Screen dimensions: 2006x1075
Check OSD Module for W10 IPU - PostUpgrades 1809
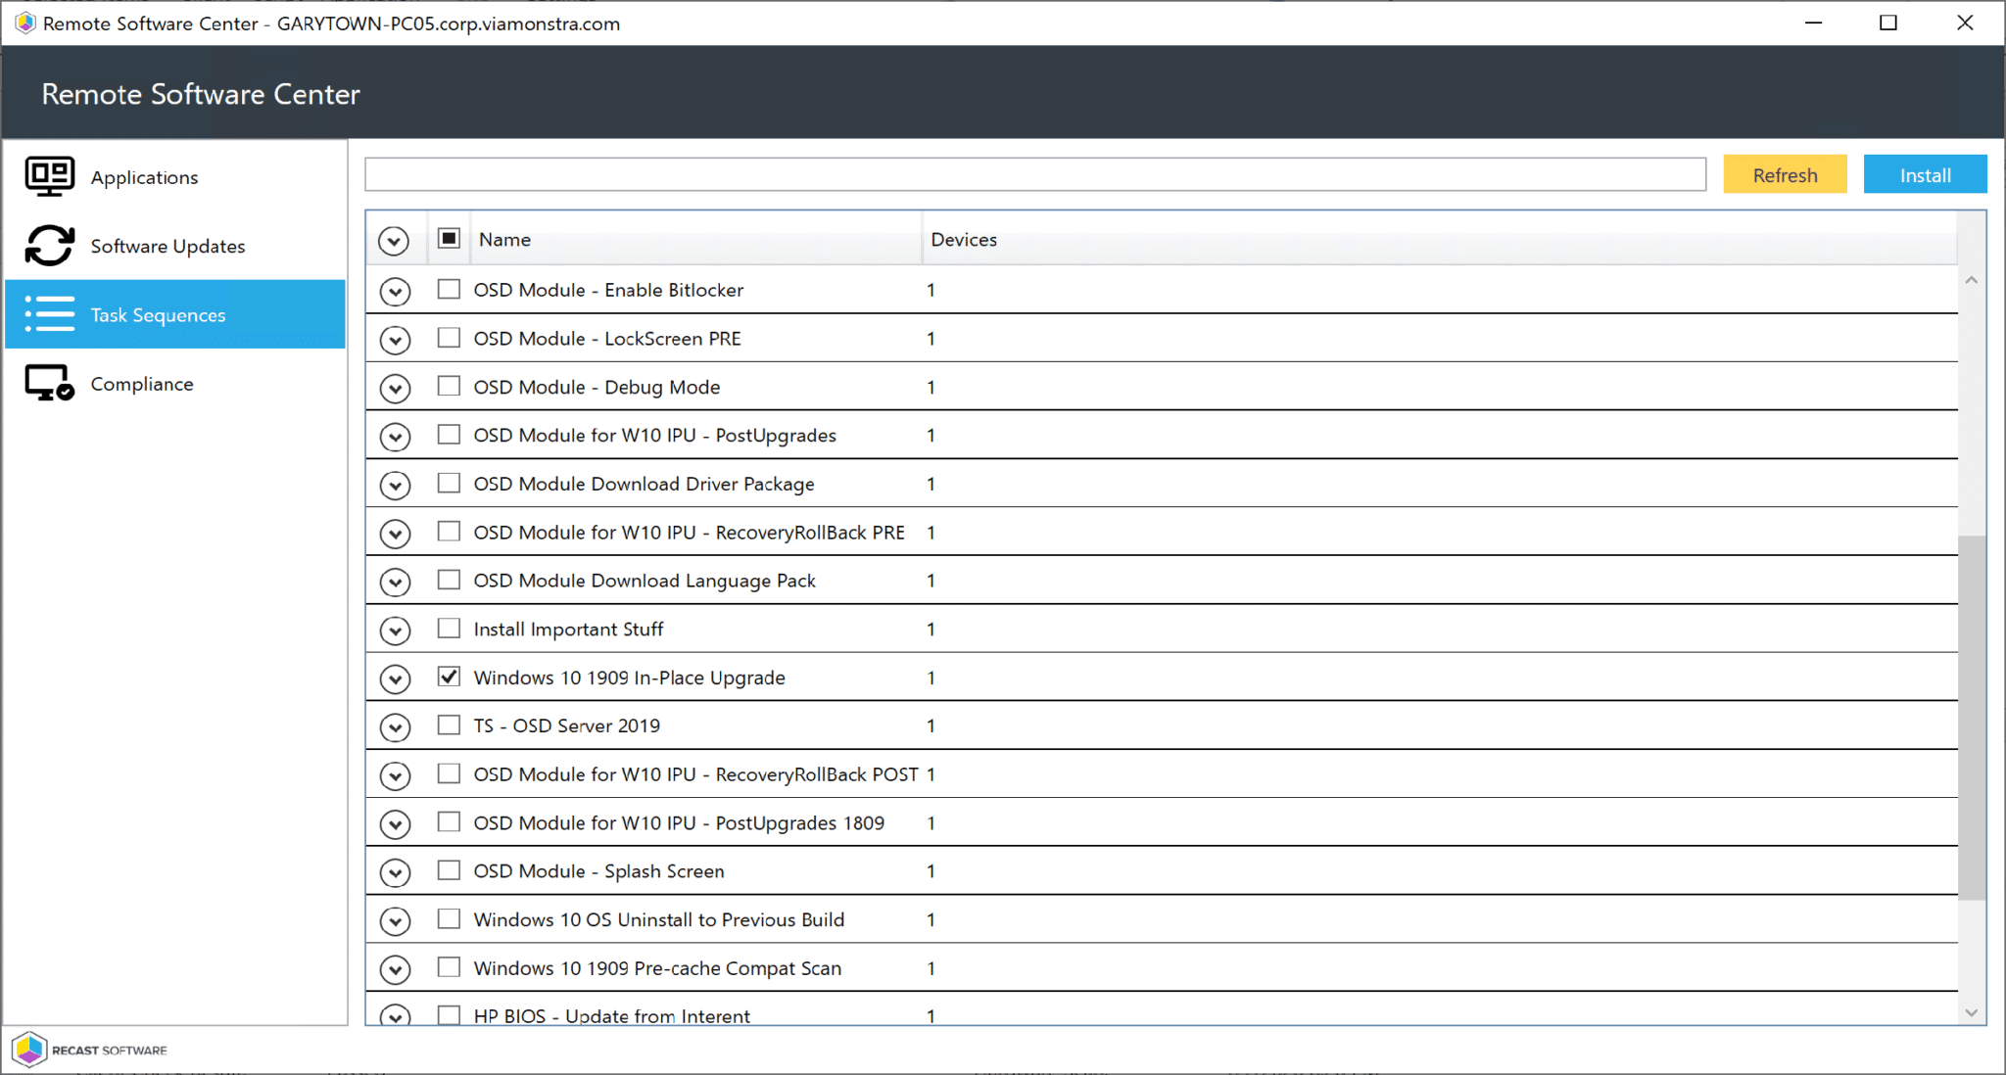point(449,822)
